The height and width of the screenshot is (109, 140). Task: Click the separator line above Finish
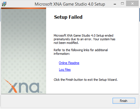pos(70,94)
